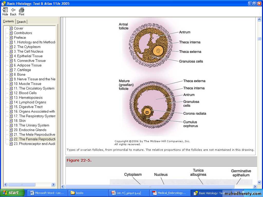Screen dimensions: 263x197
Task: Click page icon beside 18. Skin
Action: [x=11, y=121]
